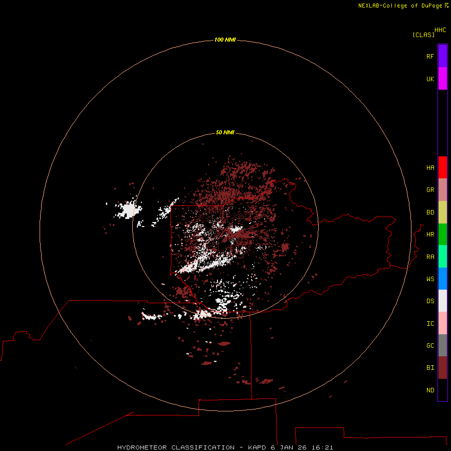
Task: Click the WS blue legend swatch
Action: pos(442,279)
